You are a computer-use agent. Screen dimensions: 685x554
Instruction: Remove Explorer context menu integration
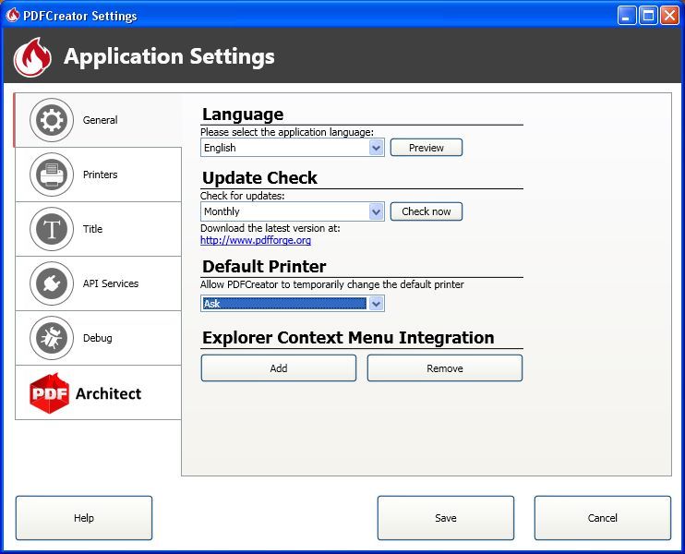pos(445,368)
